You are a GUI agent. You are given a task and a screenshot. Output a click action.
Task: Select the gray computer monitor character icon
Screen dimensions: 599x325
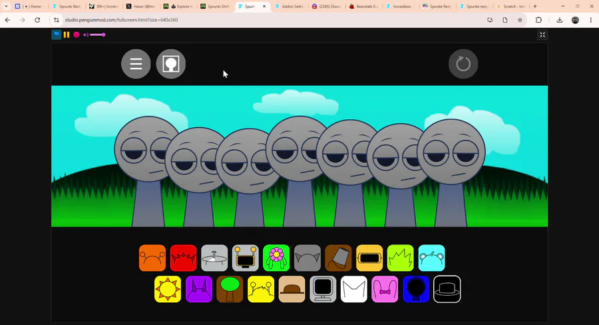(323, 289)
